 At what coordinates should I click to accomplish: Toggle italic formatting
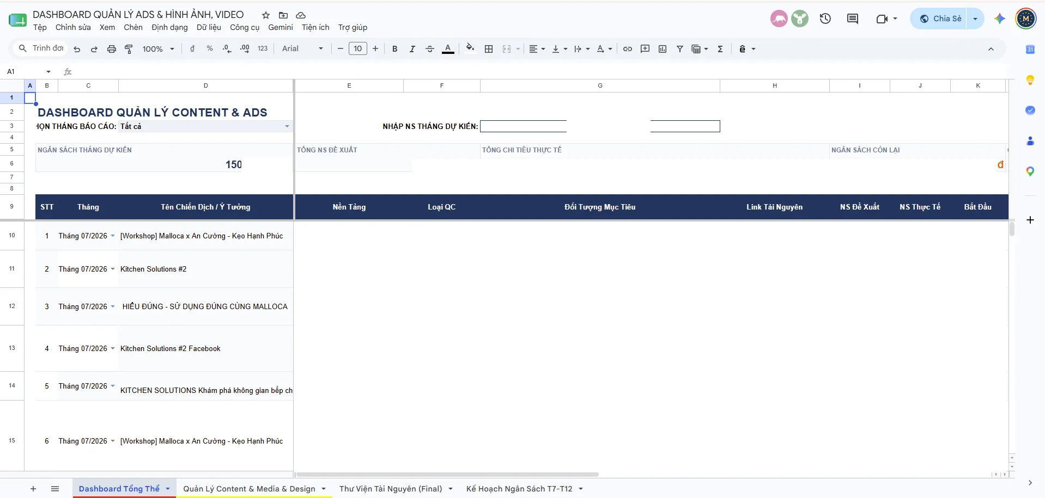(412, 49)
